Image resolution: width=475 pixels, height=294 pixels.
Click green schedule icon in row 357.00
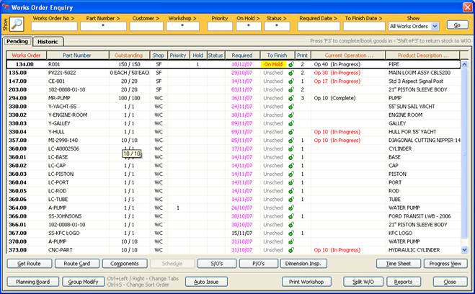(x=291, y=141)
